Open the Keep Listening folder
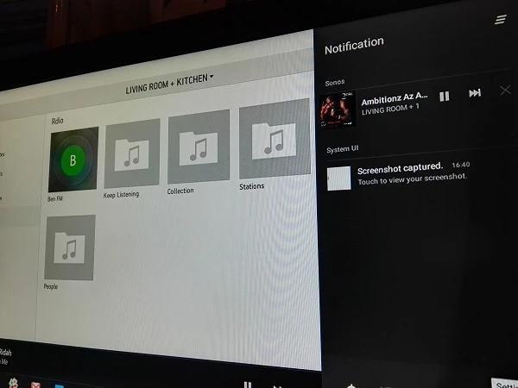This screenshot has height=388, width=518. (132, 153)
